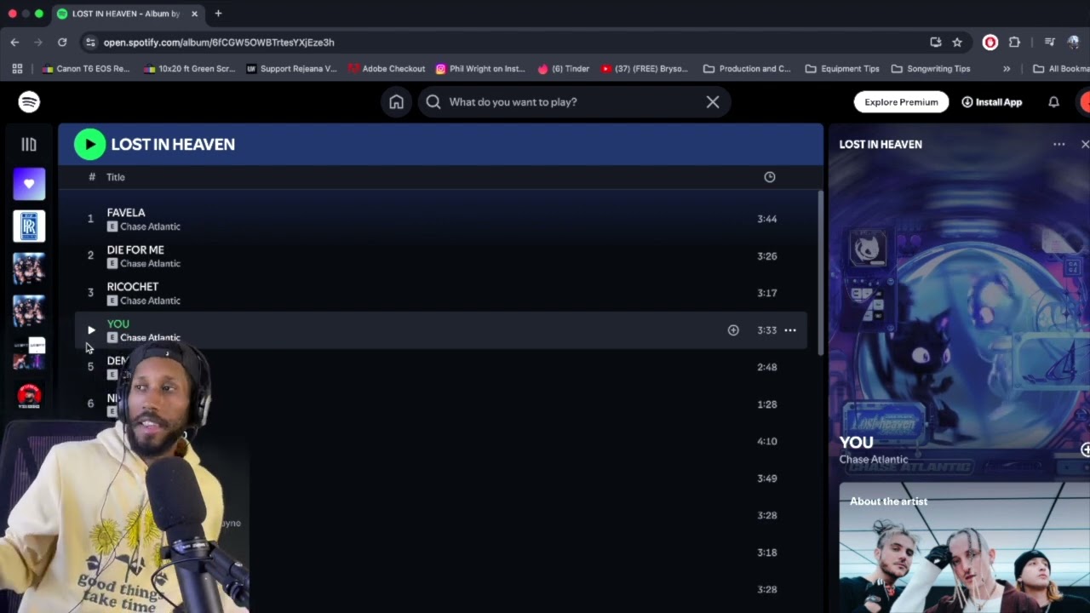Open Chase Atlantic link under RICOCHET

150,301
